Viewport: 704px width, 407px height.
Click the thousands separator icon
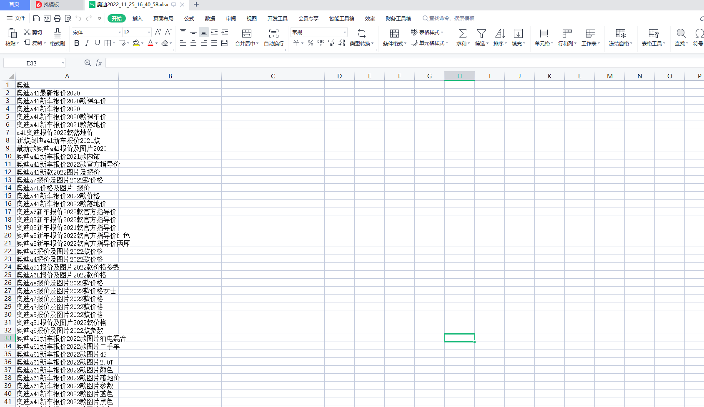[x=321, y=43]
